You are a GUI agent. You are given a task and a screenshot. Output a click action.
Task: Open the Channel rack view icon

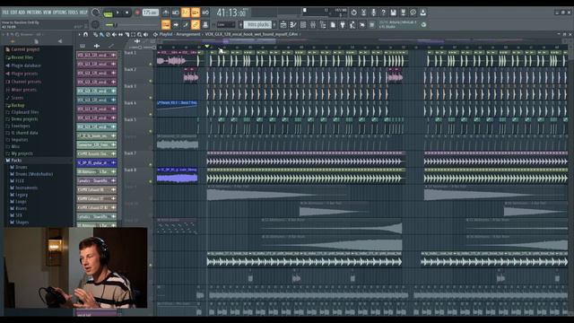pyautogui.click(x=303, y=24)
